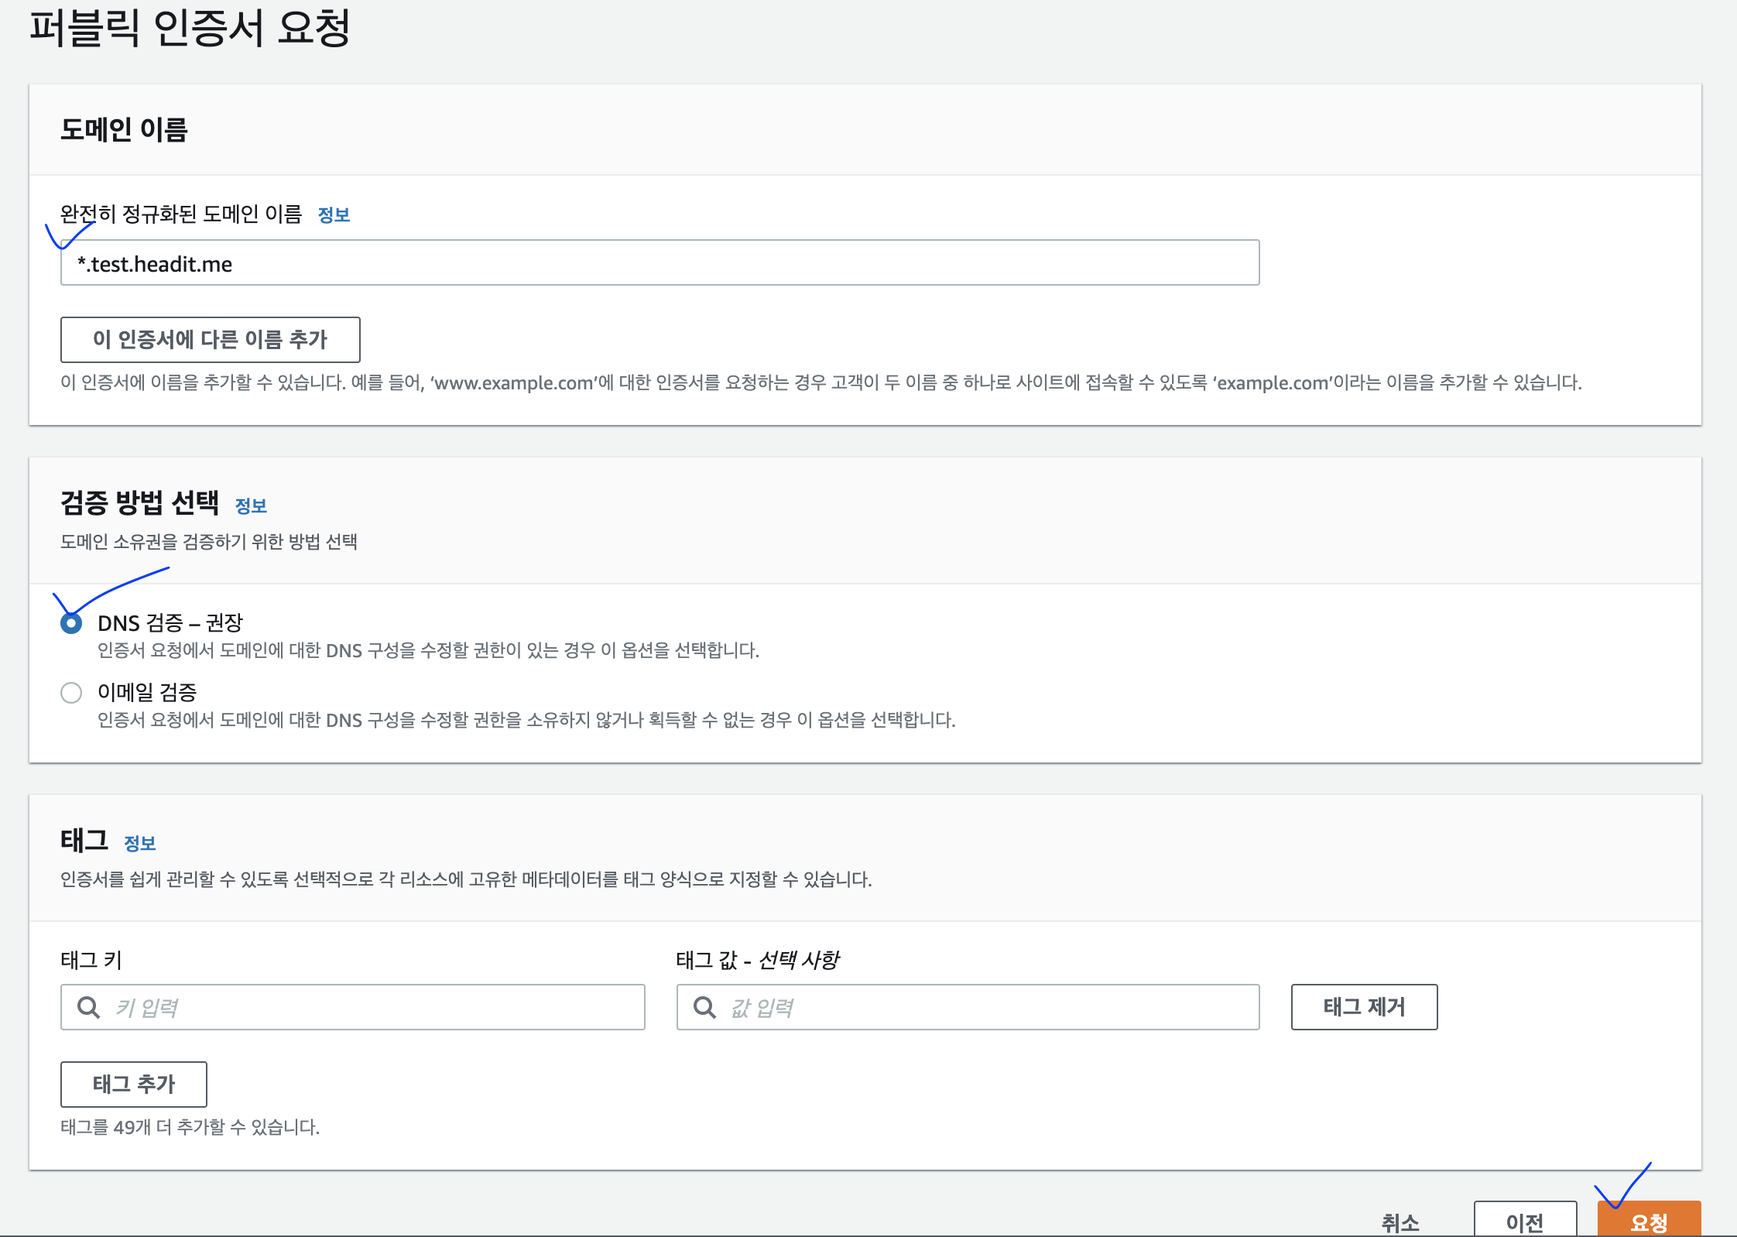This screenshot has width=1737, height=1237.
Task: Submit with the orange 요청 button
Action: (1649, 1222)
